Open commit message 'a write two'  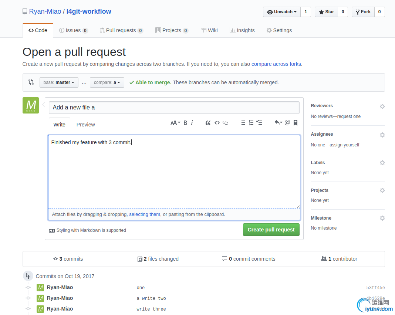pos(151,298)
